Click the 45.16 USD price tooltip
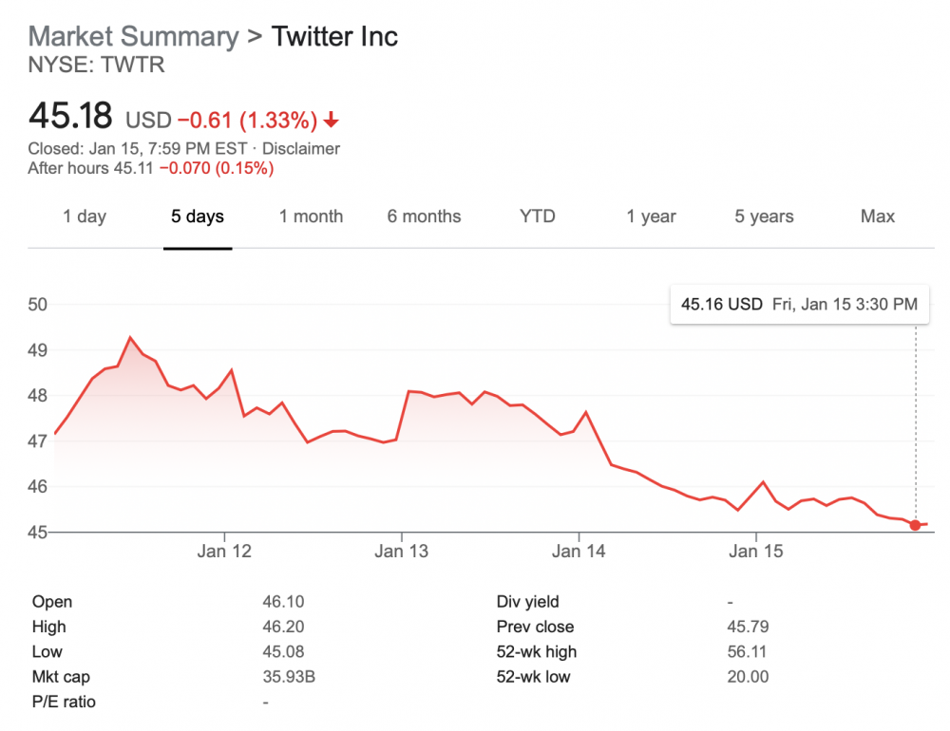The image size is (950, 731). click(799, 304)
